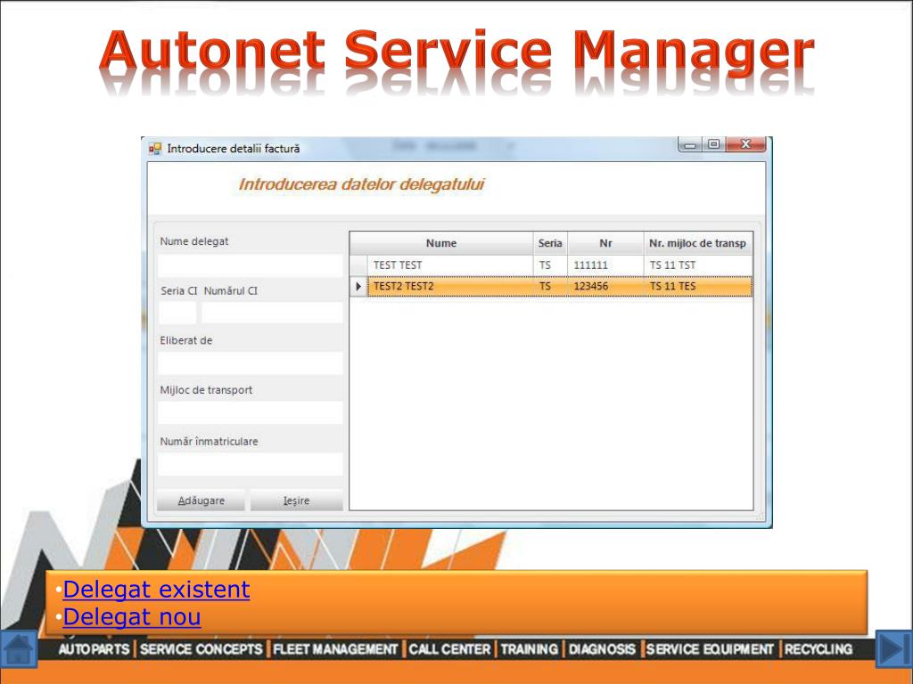Click RECYCLING in the bottom bar

(x=818, y=649)
